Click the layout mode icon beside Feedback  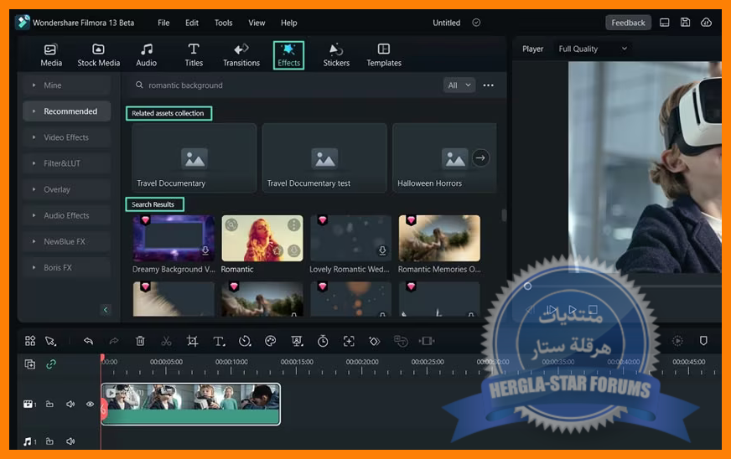(664, 23)
